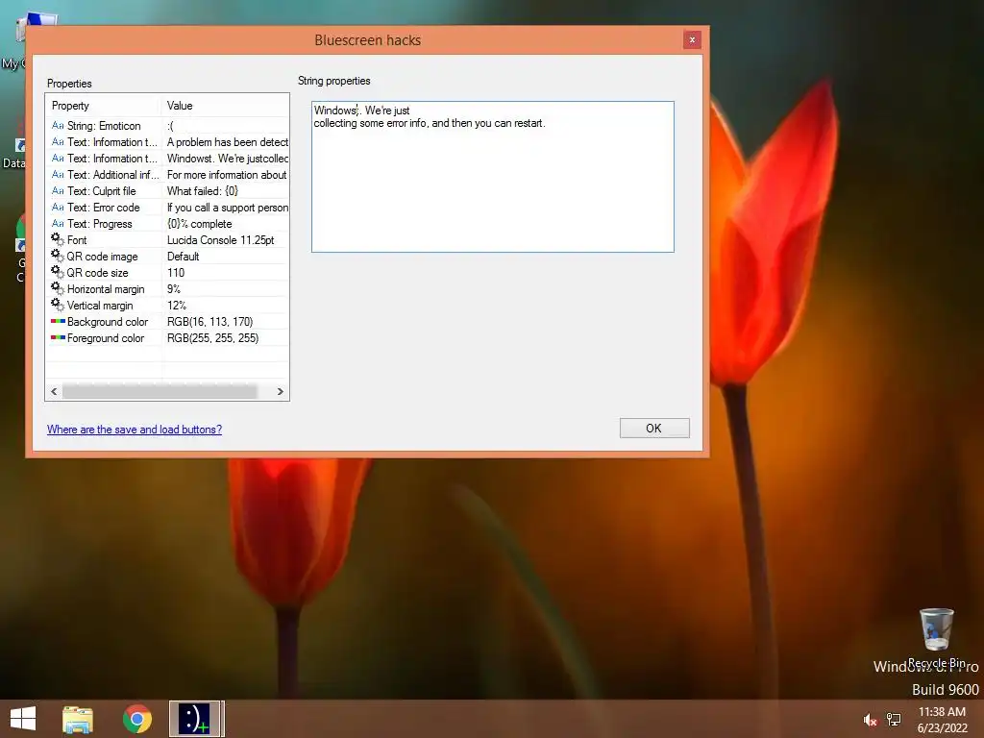
Task: Click the Aa icon beside Text: Additional inf...
Action: click(x=58, y=175)
